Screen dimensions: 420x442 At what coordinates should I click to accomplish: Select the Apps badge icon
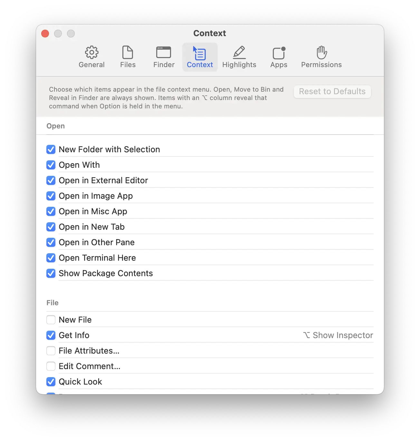click(x=279, y=53)
